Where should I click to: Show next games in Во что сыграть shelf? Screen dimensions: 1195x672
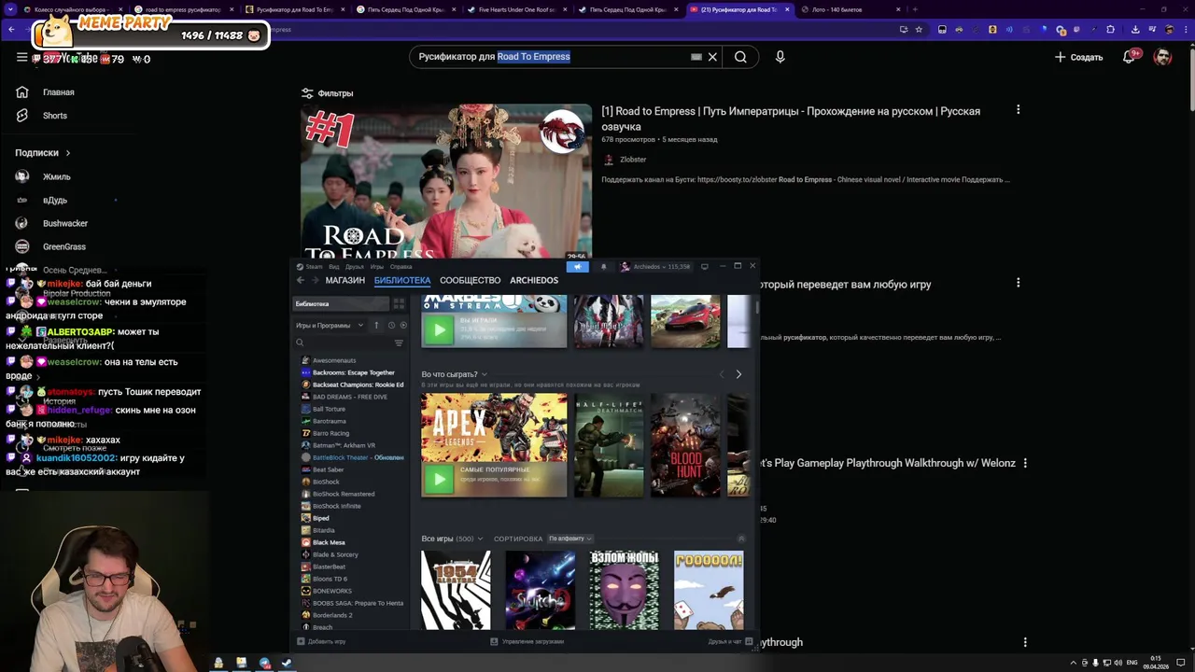(738, 374)
